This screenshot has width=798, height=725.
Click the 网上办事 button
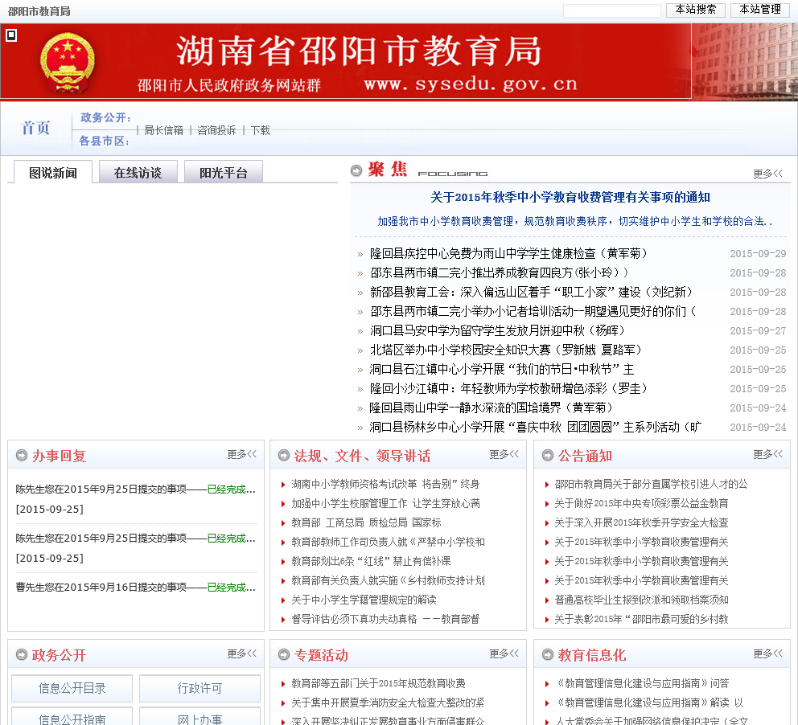tap(199, 716)
